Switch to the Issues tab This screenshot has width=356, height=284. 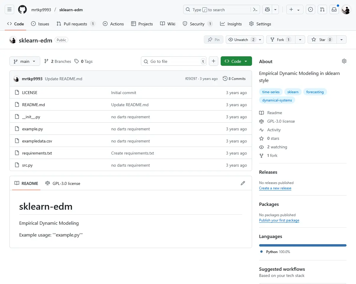40,24
